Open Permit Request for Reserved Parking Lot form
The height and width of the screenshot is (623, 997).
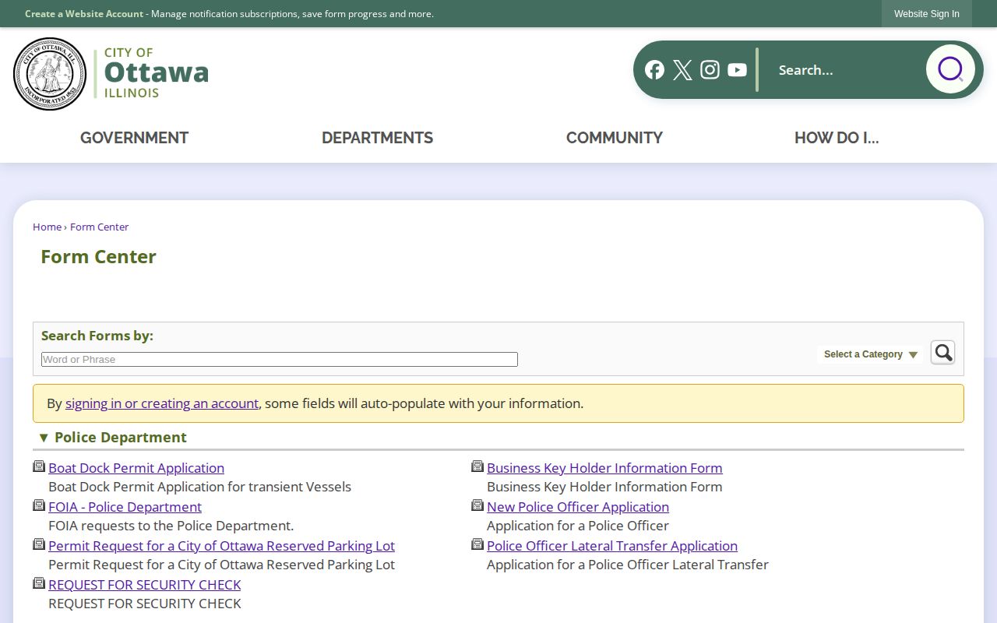tap(221, 546)
